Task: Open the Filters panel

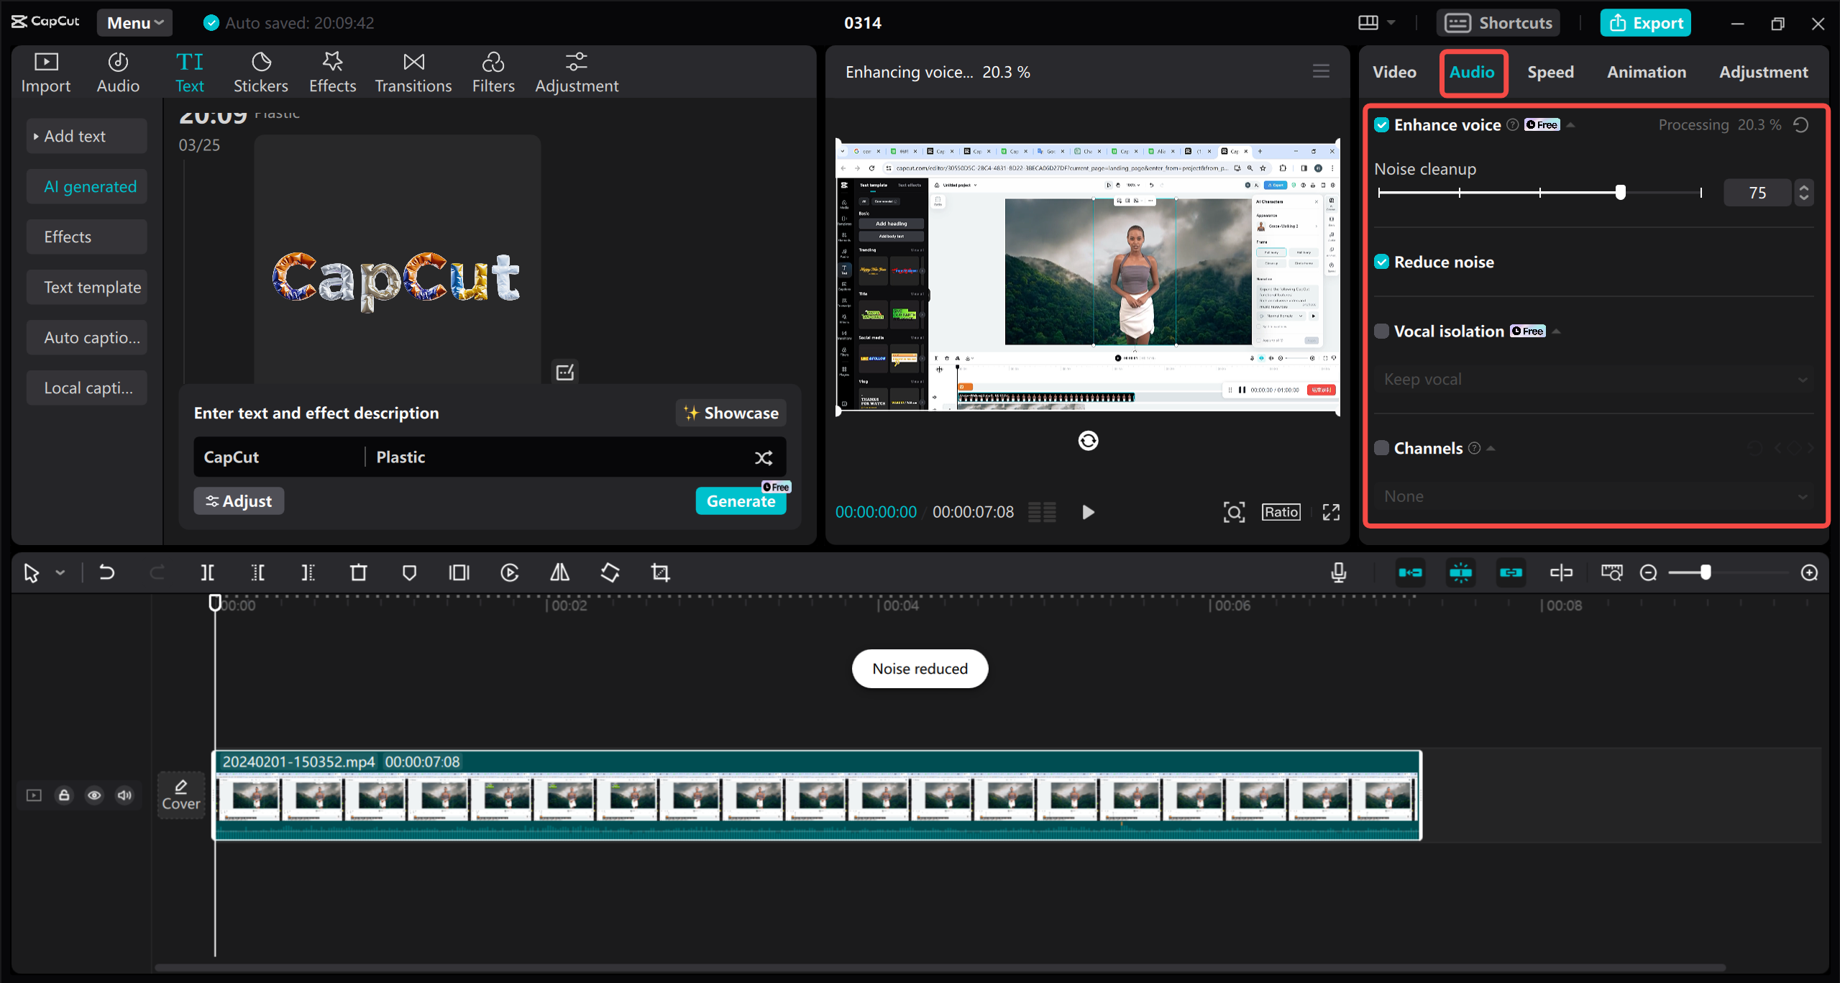Action: click(x=493, y=71)
